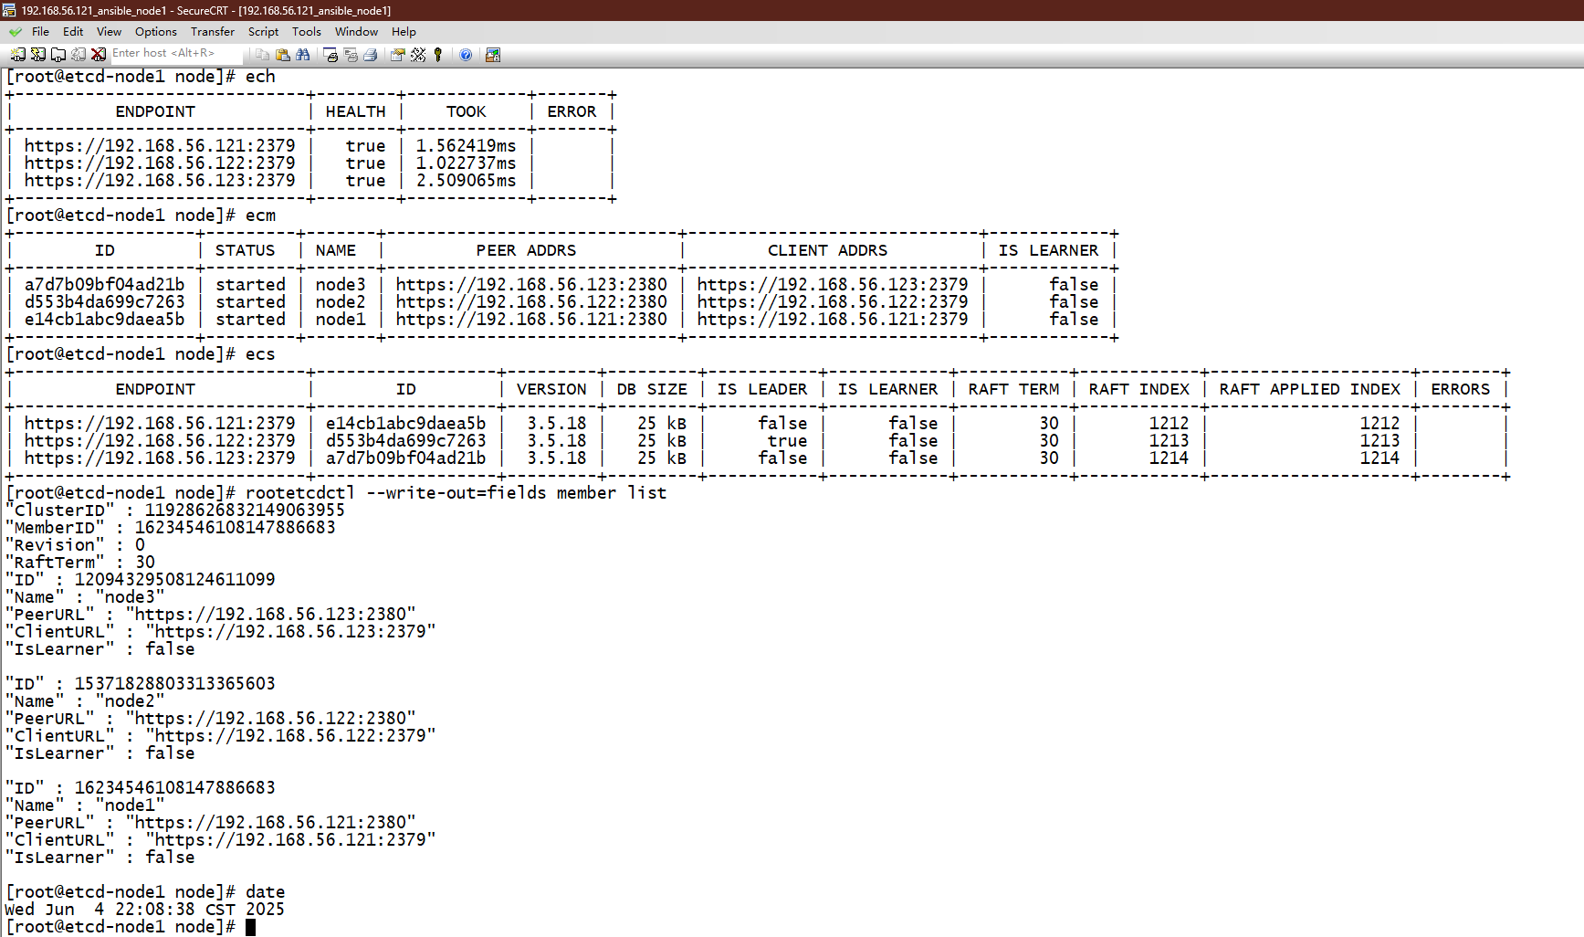1584x937 pixels.
Task: Open the Tools menu
Action: tap(307, 32)
